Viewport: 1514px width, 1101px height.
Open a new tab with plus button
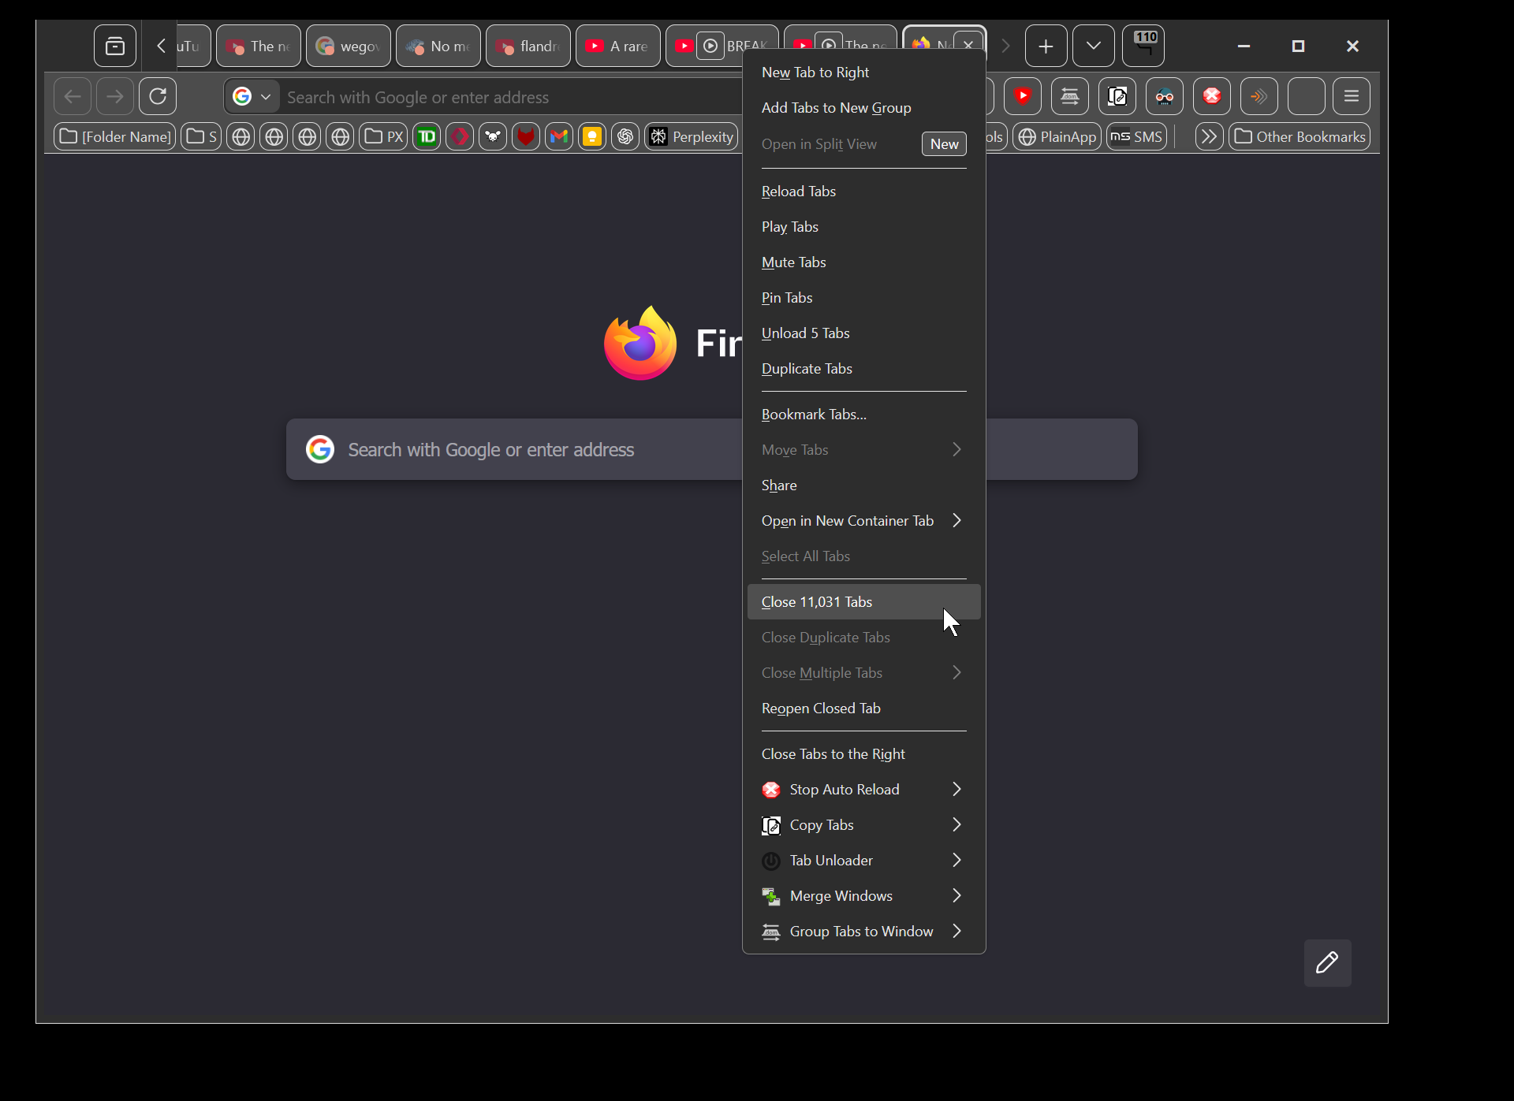tap(1046, 46)
